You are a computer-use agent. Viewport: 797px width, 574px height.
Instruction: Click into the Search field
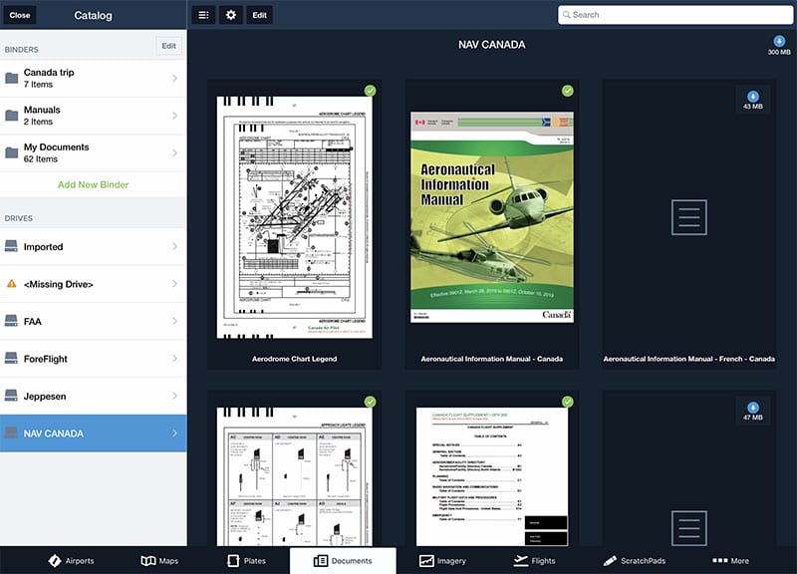[675, 15]
